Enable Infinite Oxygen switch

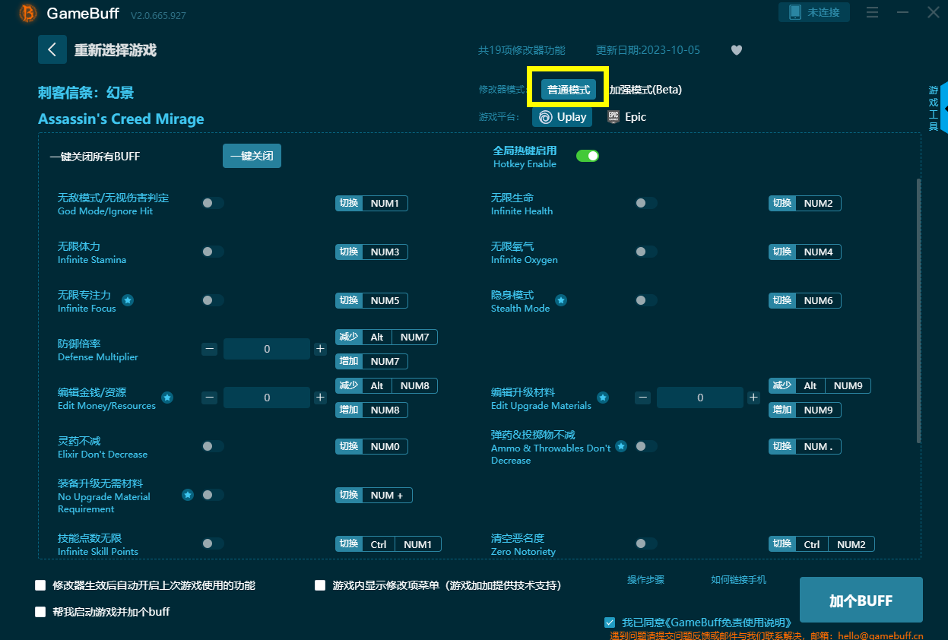tap(646, 252)
